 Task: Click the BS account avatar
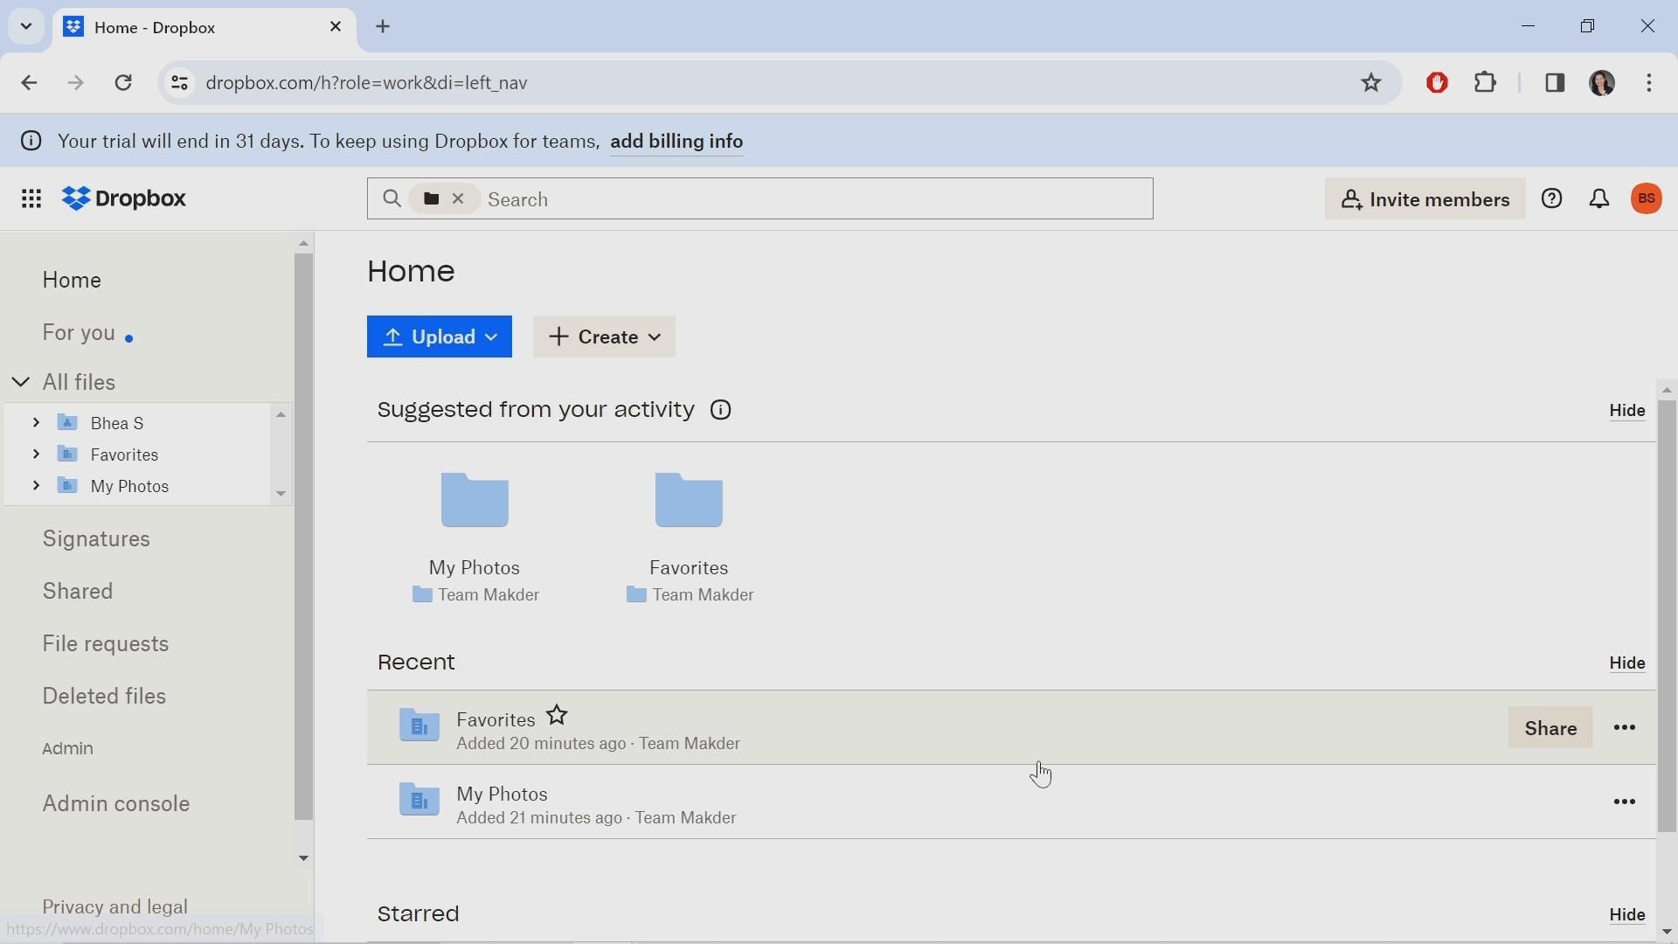point(1647,199)
